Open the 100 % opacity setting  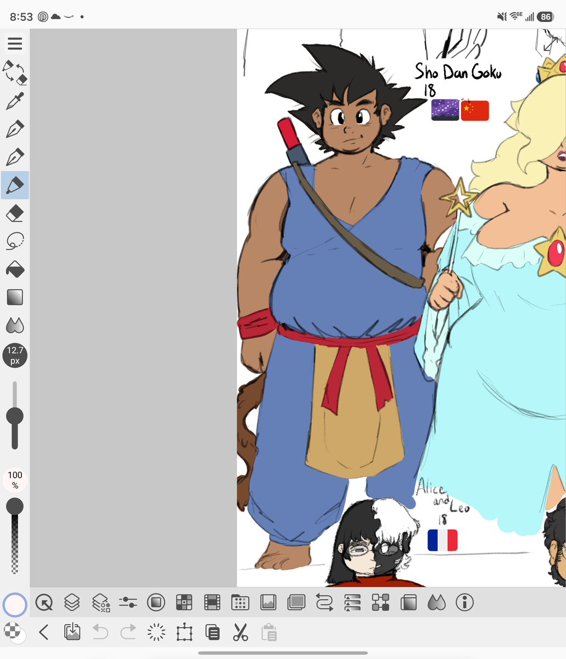click(x=15, y=479)
